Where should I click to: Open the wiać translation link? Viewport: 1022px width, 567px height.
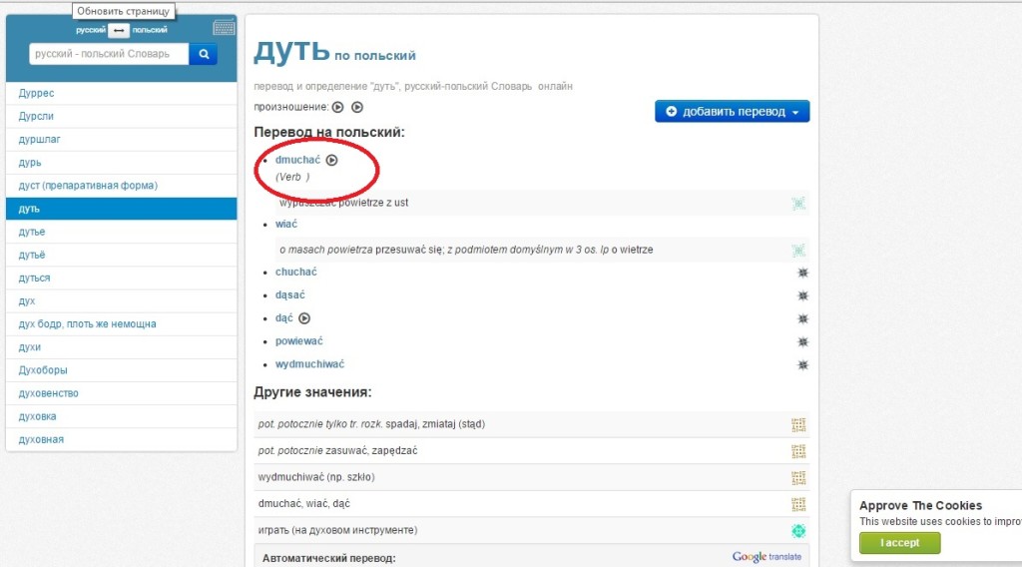(285, 225)
